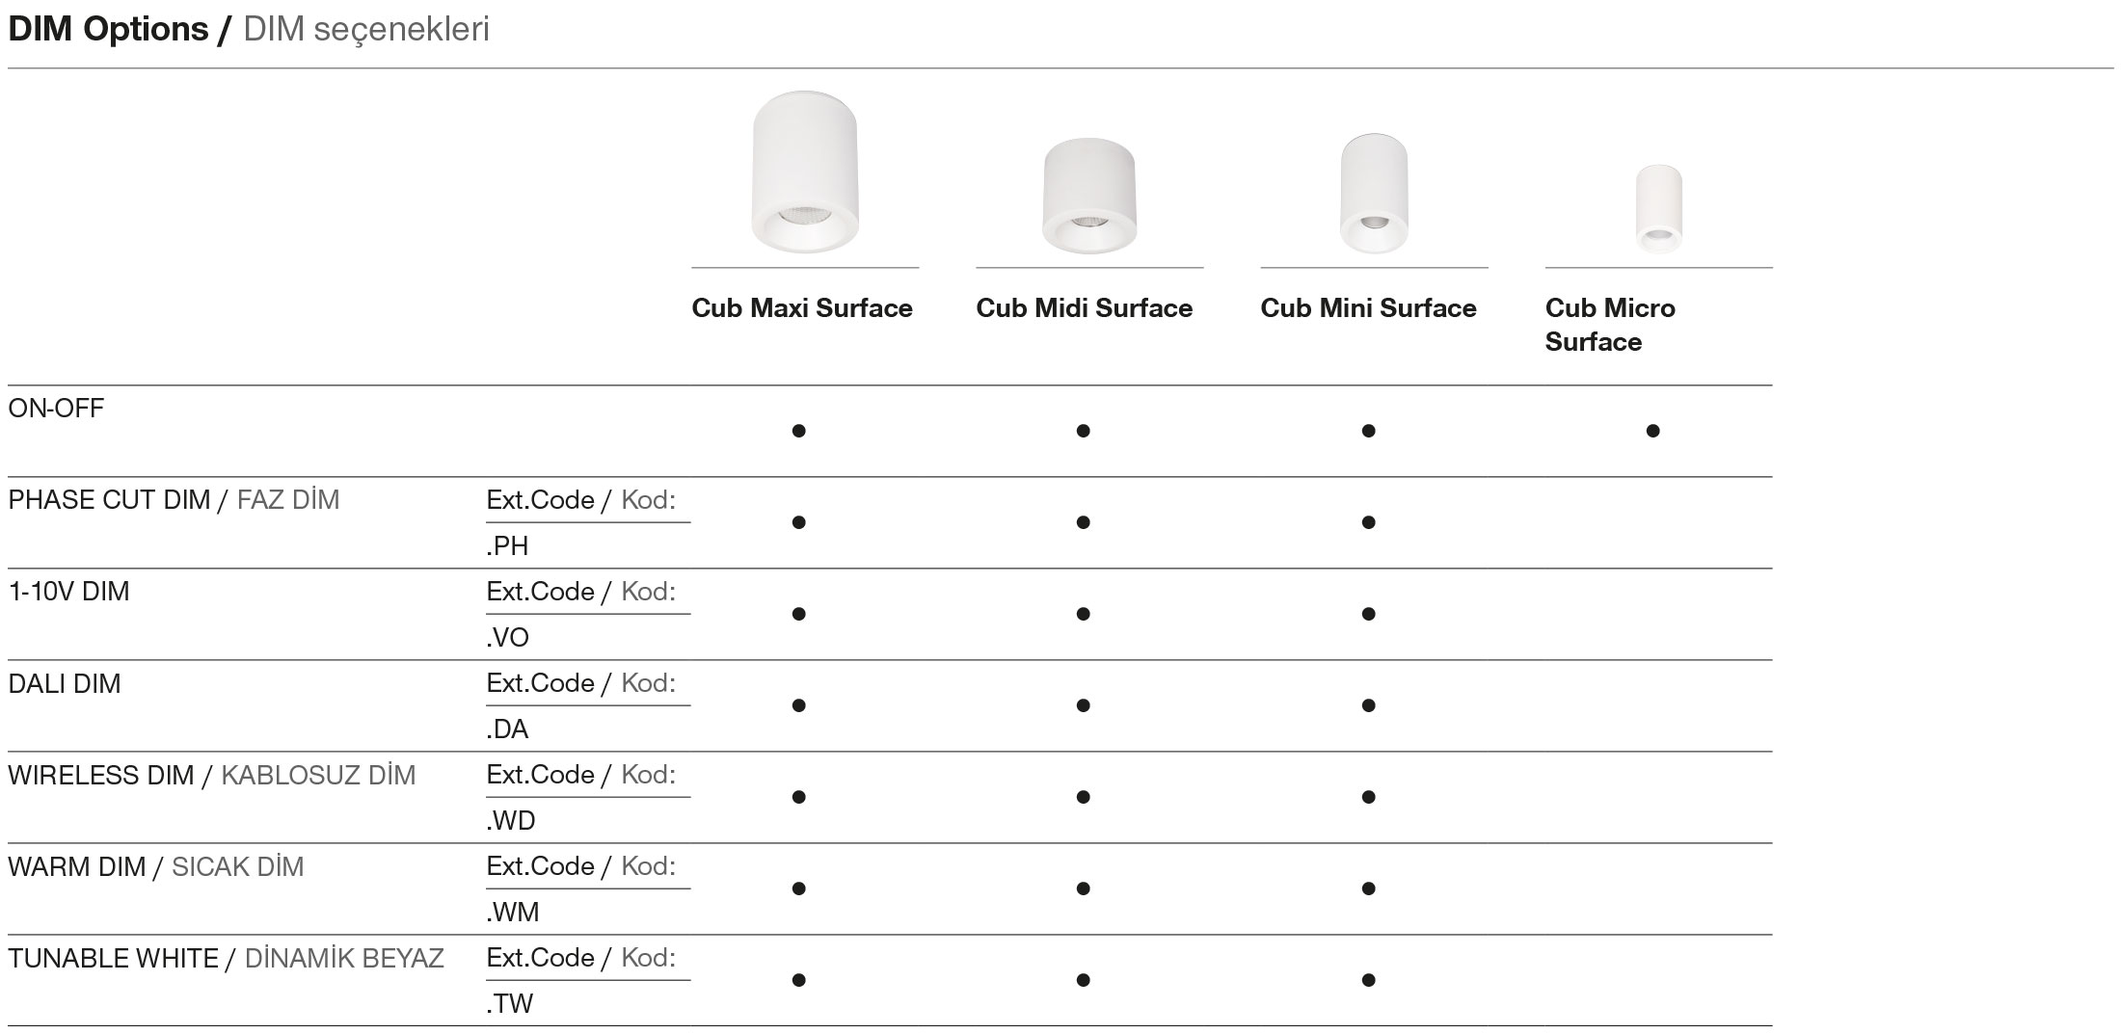
Task: Click the .TW extension code
Action: click(x=510, y=1004)
